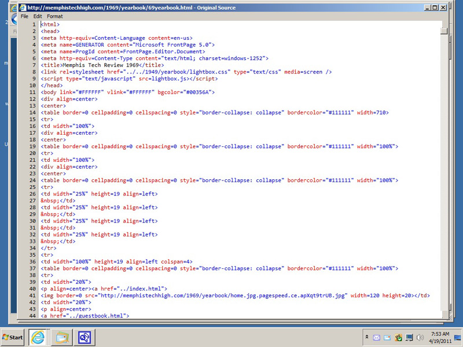Click the <tr> tag on line 15
The height and width of the screenshot is (347, 463).
point(47,120)
